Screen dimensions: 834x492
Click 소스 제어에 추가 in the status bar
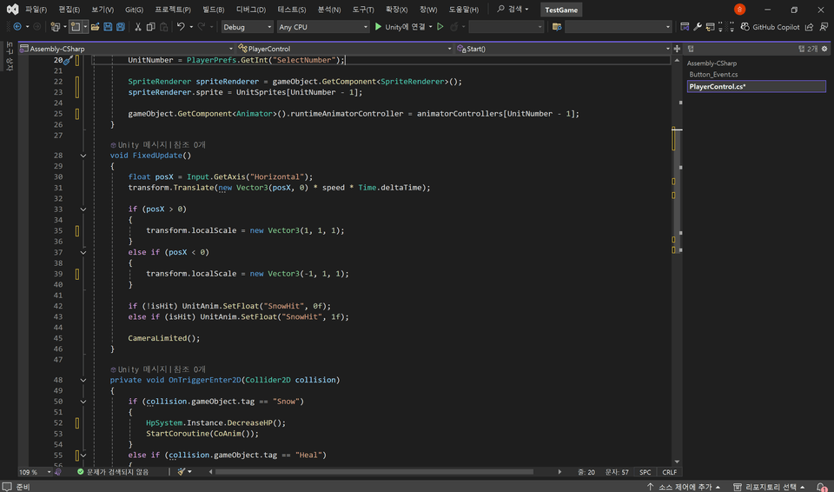pyautogui.click(x=684, y=487)
